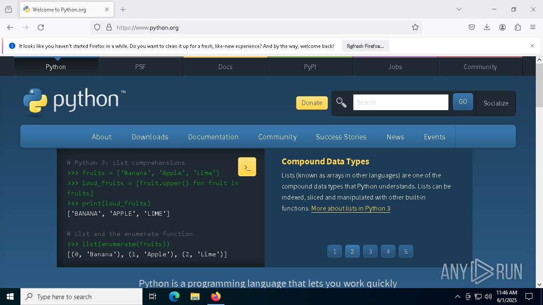
Task: Launch Microsoft Edge from taskbar
Action: (174, 297)
